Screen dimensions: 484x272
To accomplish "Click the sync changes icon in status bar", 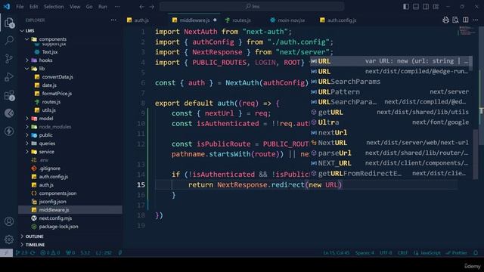I will (33, 252).
